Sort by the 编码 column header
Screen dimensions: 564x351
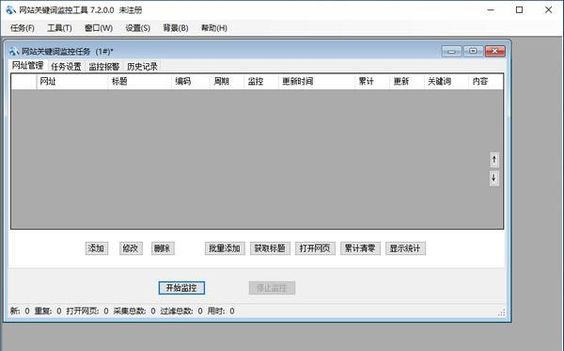[191, 81]
